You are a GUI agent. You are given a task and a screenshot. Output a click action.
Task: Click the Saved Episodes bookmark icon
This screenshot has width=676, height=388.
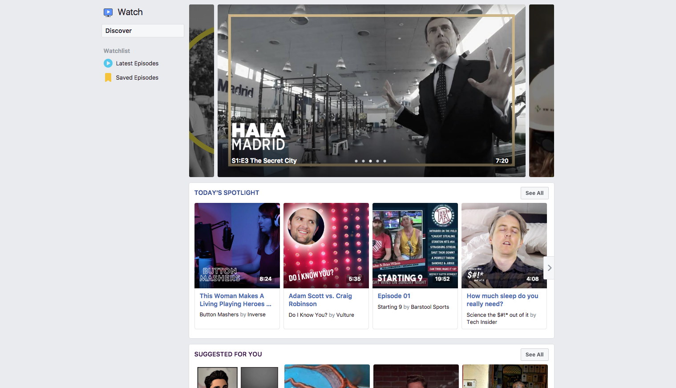point(108,77)
